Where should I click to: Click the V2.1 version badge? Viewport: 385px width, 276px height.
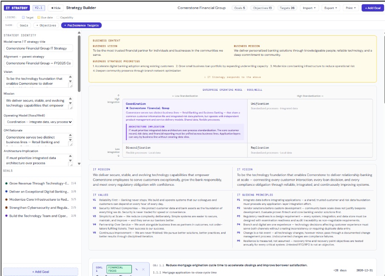click(39, 8)
